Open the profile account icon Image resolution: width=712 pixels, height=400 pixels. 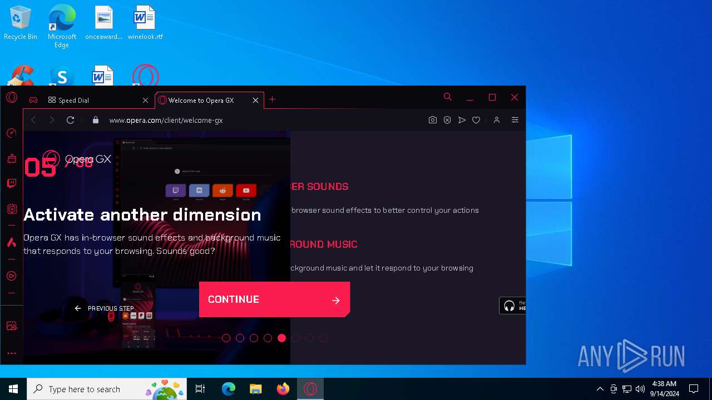point(497,120)
